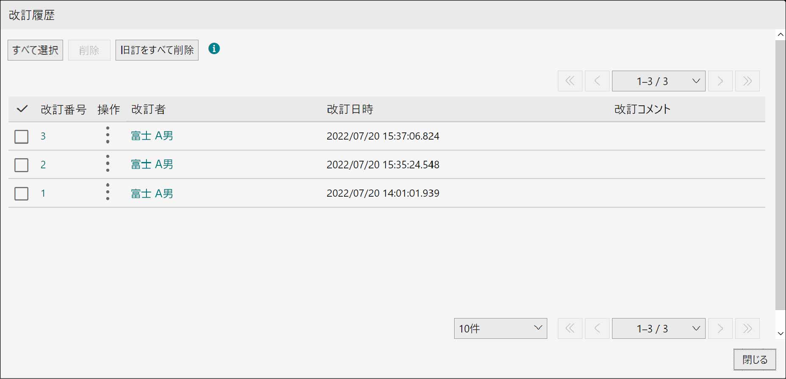Close the dialog with 閉じる button
The height and width of the screenshot is (379, 786).
pyautogui.click(x=754, y=360)
